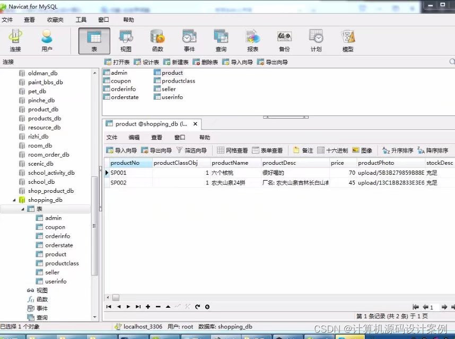Select school_activity_db database
Viewport: 455px width, 339px height.
(x=51, y=173)
